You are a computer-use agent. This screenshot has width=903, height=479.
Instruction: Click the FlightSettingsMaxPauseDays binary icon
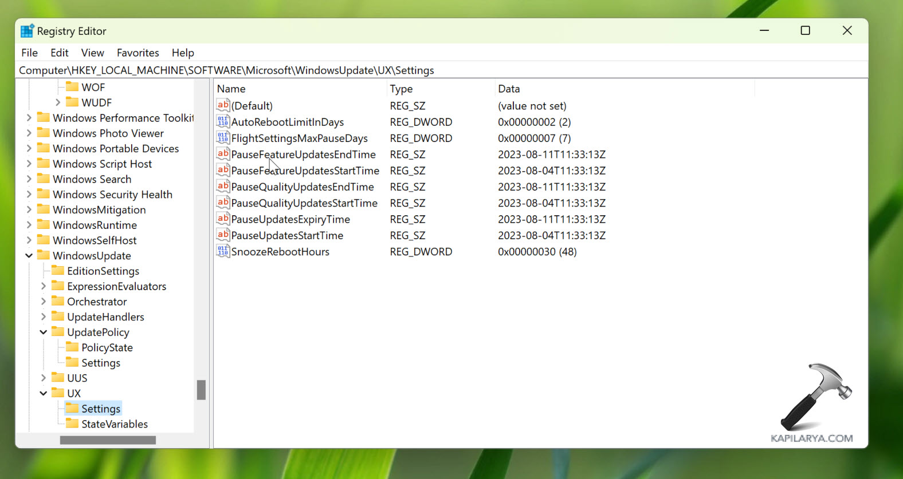[x=223, y=138]
